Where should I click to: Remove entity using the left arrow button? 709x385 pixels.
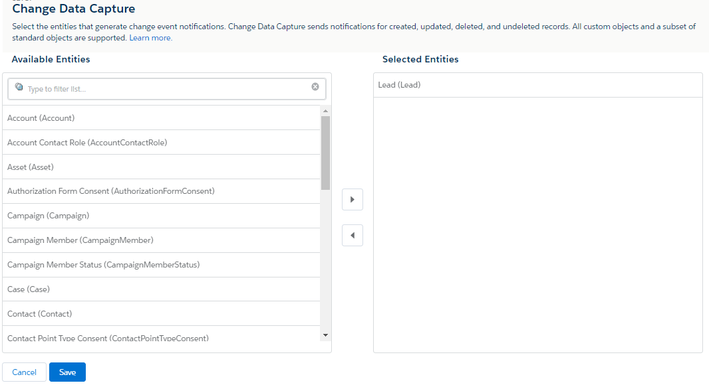click(353, 235)
